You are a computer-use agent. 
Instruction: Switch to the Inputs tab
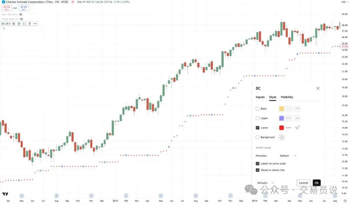(260, 97)
